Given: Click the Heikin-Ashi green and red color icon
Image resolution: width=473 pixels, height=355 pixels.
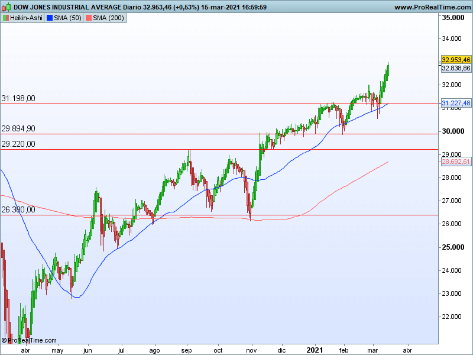Looking at the screenshot, I should [6, 18].
